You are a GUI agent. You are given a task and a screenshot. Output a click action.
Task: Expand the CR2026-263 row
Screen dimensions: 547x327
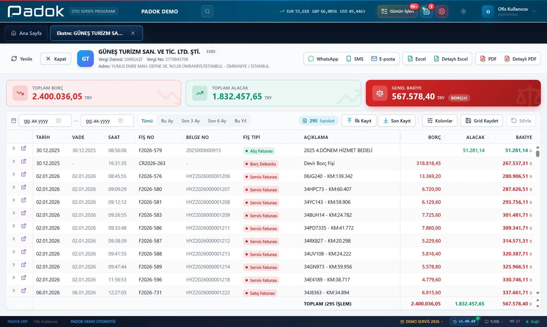[x=14, y=161]
